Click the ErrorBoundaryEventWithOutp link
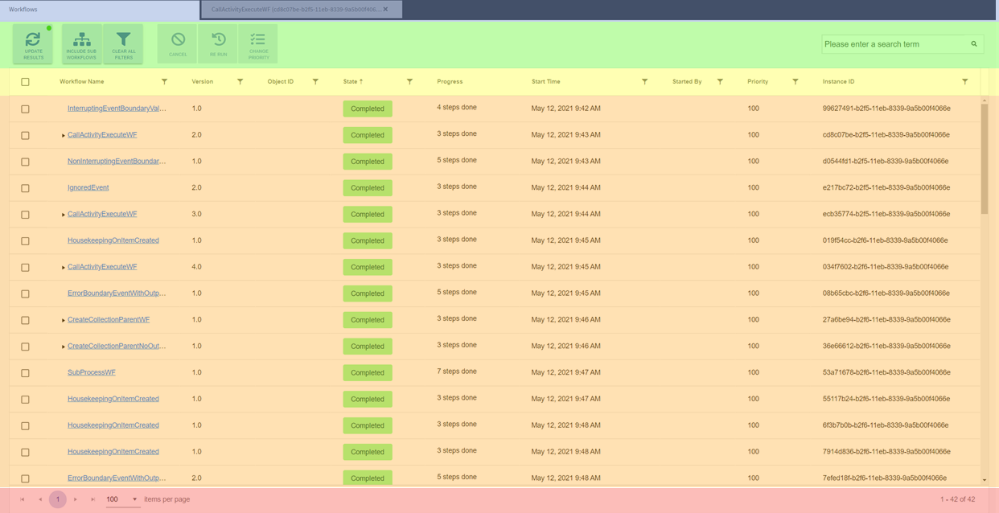This screenshot has width=999, height=513. pos(112,293)
